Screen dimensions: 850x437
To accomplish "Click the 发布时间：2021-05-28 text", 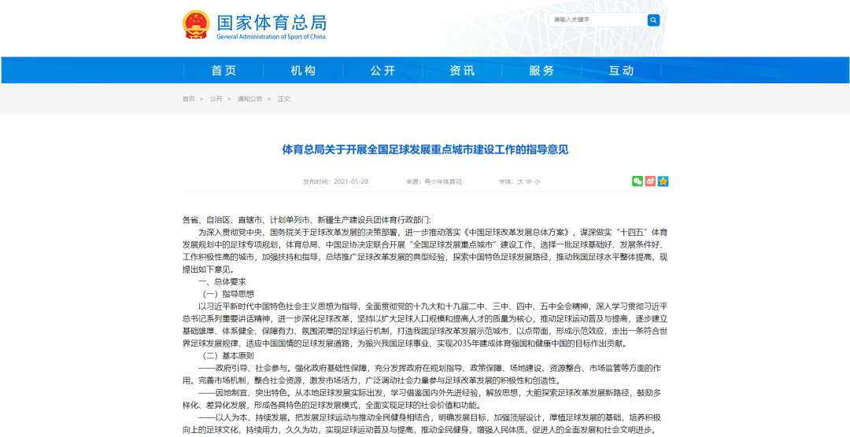I will pyautogui.click(x=335, y=182).
